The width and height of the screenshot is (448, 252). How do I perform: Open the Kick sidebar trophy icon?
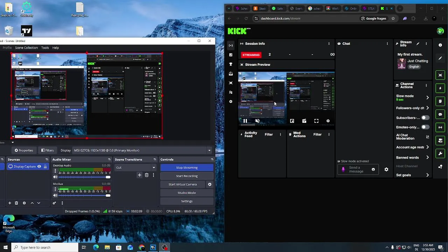(x=231, y=64)
